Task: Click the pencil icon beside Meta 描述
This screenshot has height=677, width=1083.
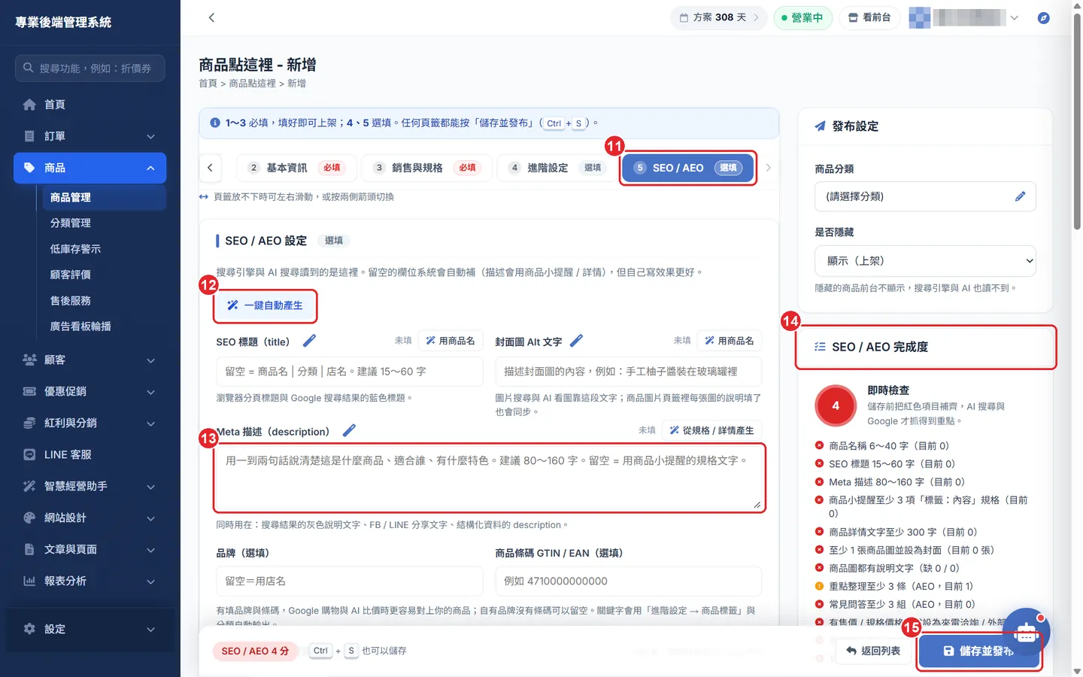Action: point(349,430)
